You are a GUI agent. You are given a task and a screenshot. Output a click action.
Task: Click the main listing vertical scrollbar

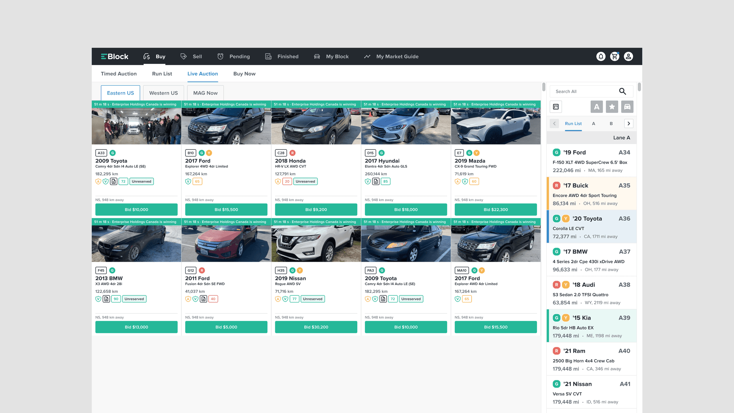tap(544, 87)
